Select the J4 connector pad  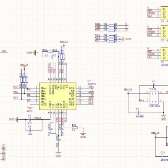pyautogui.click(x=4, y=159)
